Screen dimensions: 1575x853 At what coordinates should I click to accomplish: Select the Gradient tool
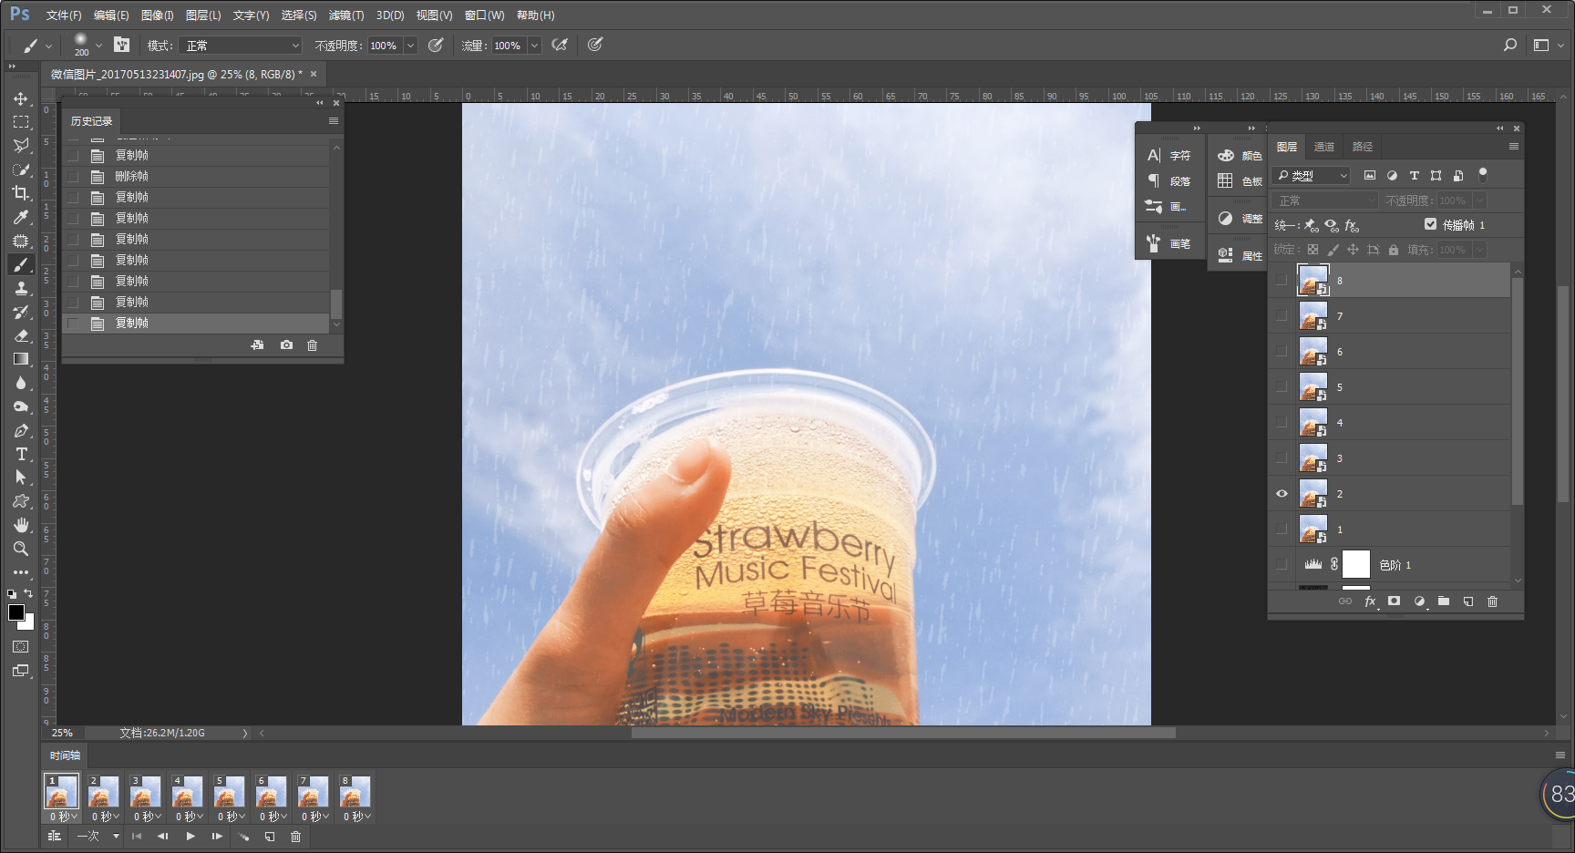click(21, 359)
